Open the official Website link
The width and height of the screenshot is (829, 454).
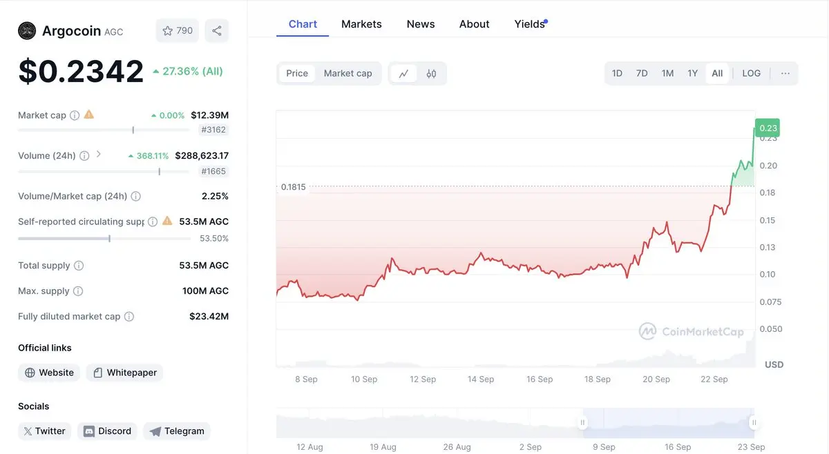tap(49, 373)
